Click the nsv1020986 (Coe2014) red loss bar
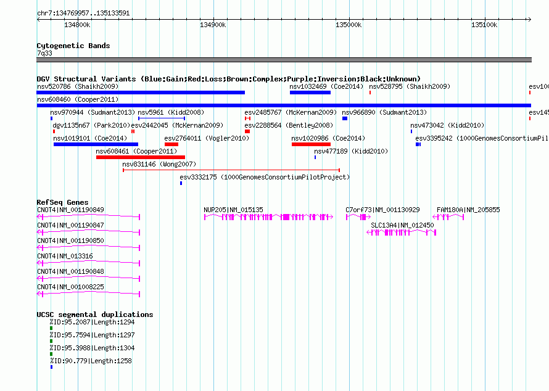 [312, 144]
